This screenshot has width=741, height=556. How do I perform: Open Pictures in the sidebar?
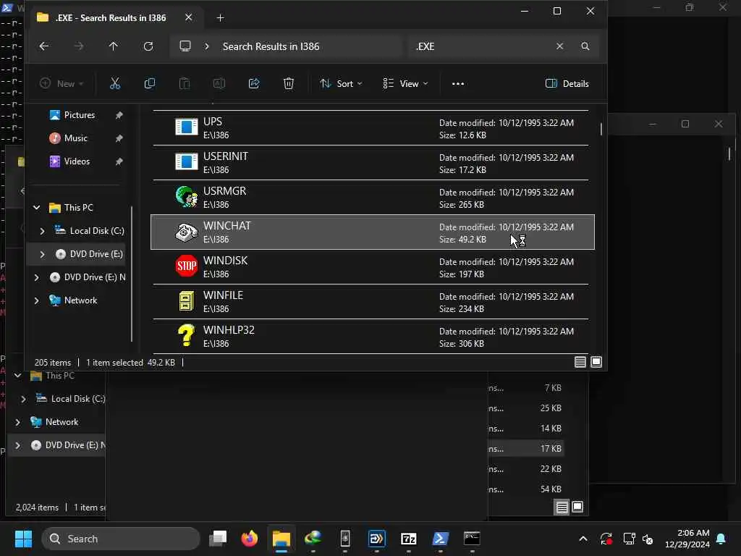tap(79, 115)
